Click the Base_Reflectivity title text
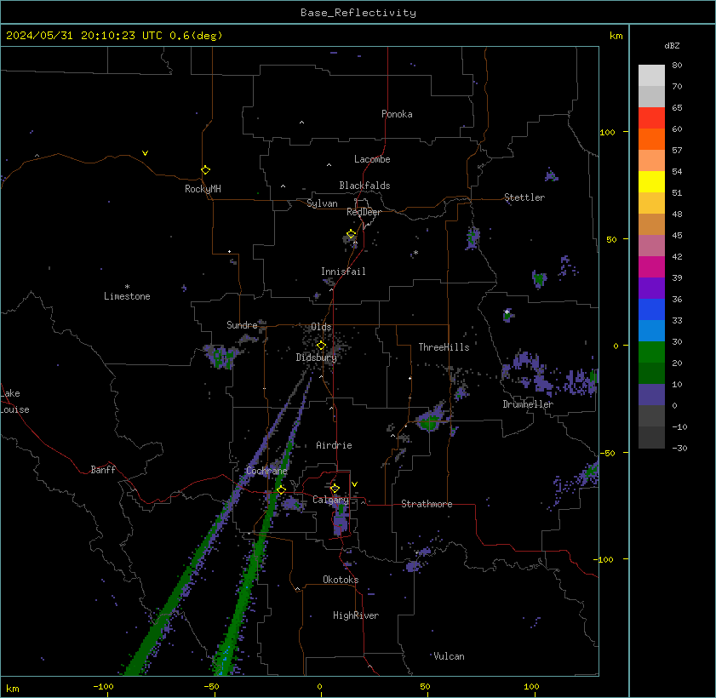 point(358,13)
